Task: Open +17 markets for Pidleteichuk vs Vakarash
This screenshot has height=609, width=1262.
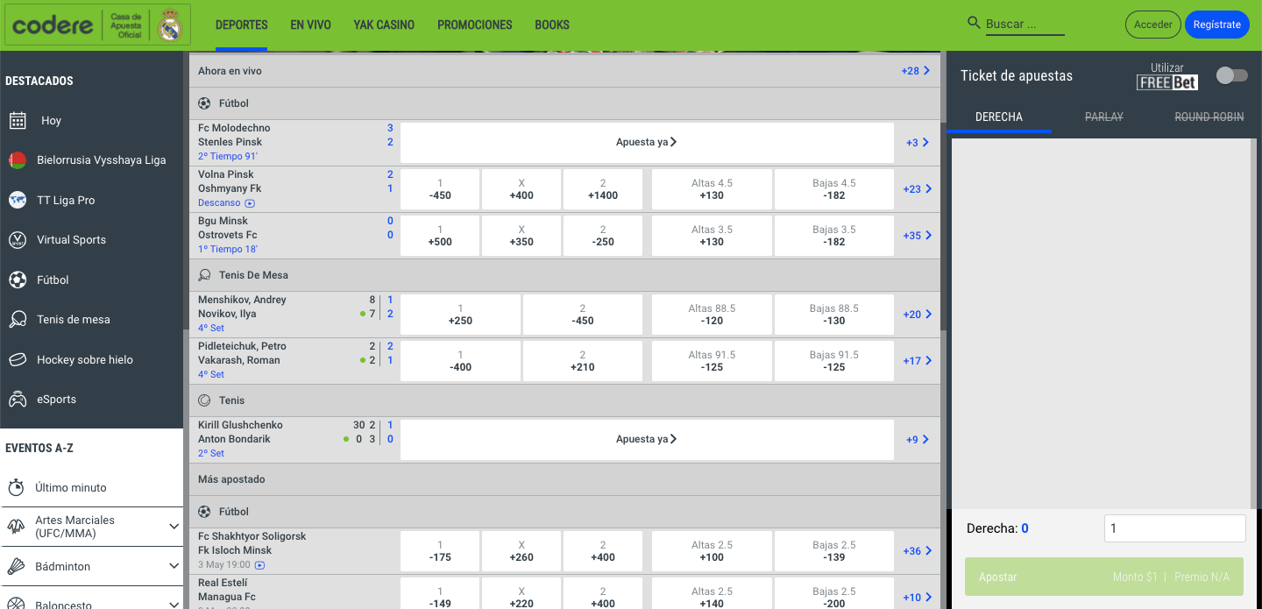Action: tap(918, 361)
